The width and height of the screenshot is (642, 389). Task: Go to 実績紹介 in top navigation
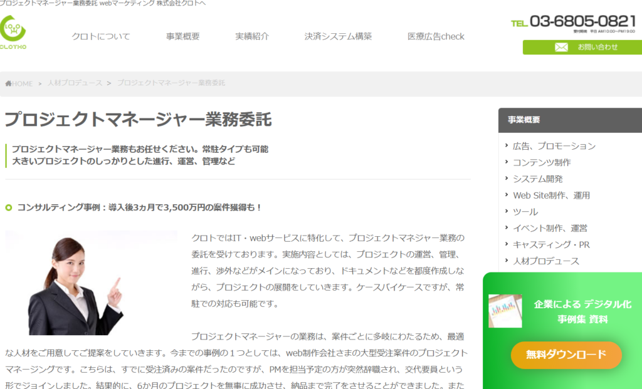252,36
